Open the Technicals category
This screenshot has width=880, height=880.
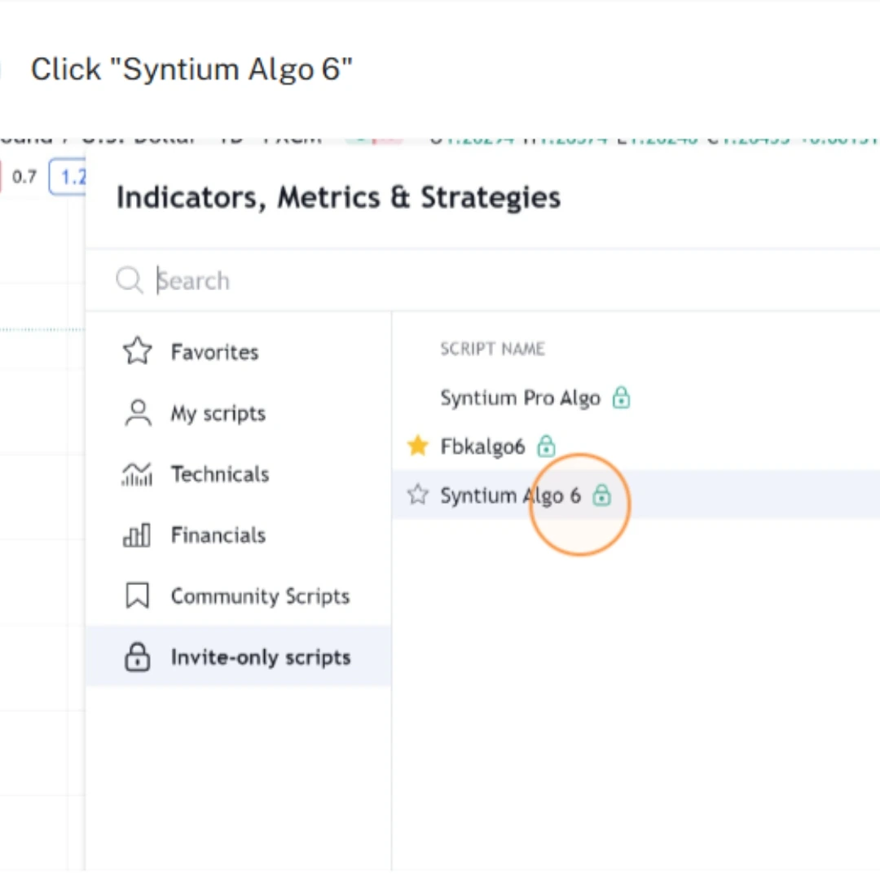pos(239,474)
